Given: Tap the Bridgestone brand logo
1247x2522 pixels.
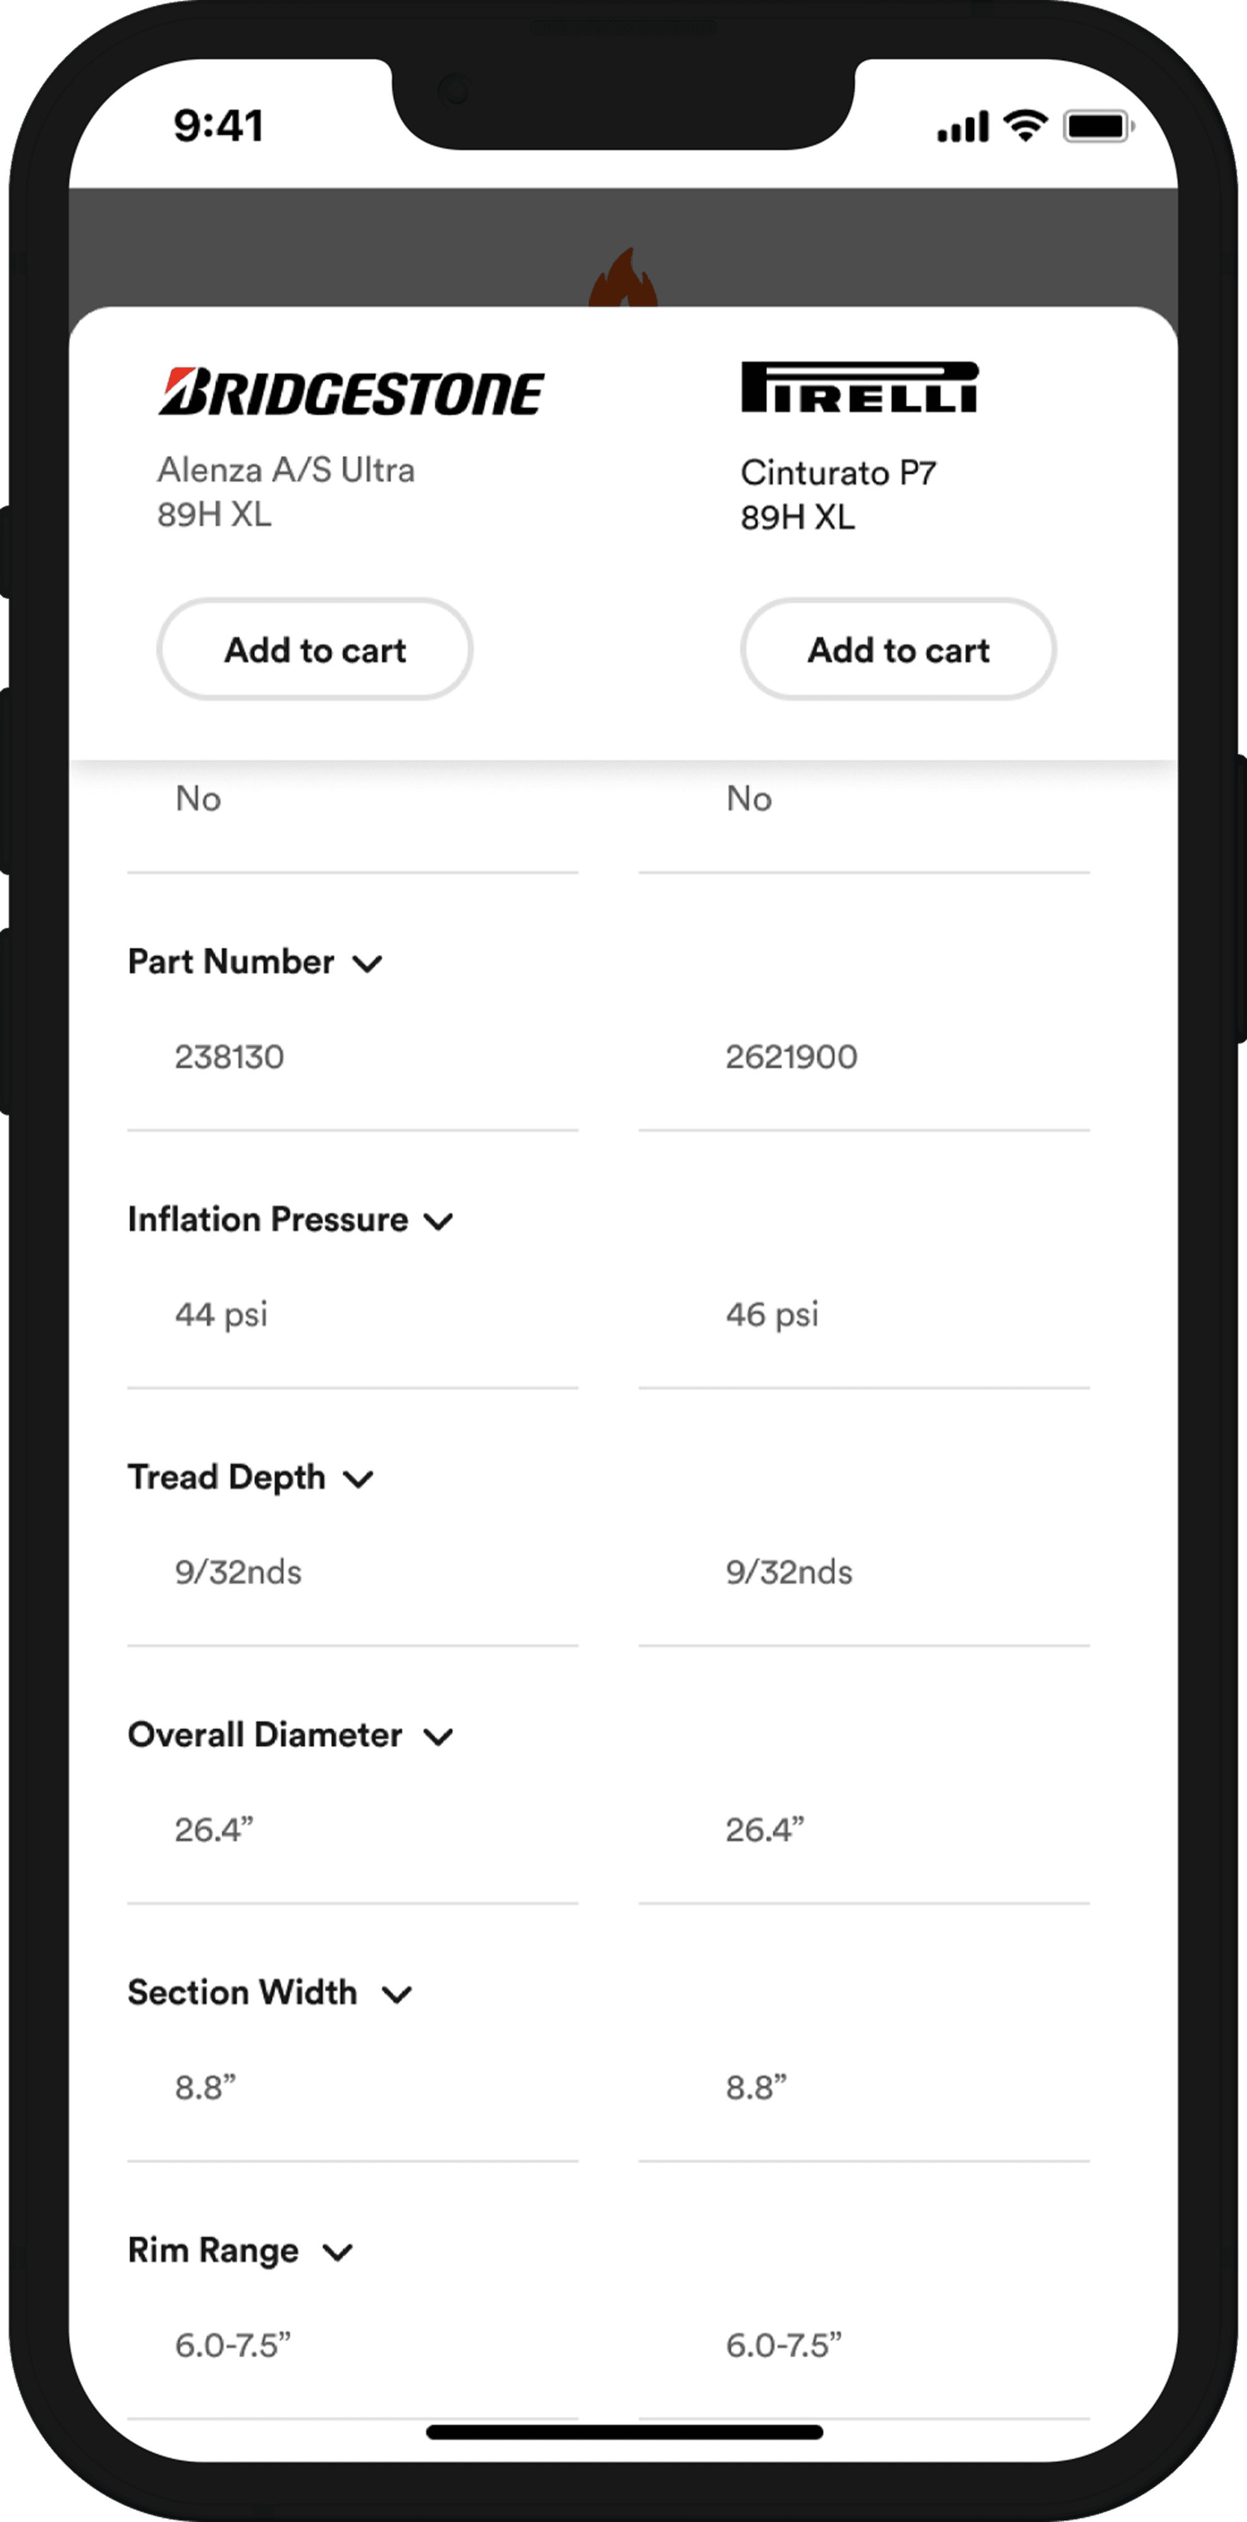Looking at the screenshot, I should click(x=351, y=392).
